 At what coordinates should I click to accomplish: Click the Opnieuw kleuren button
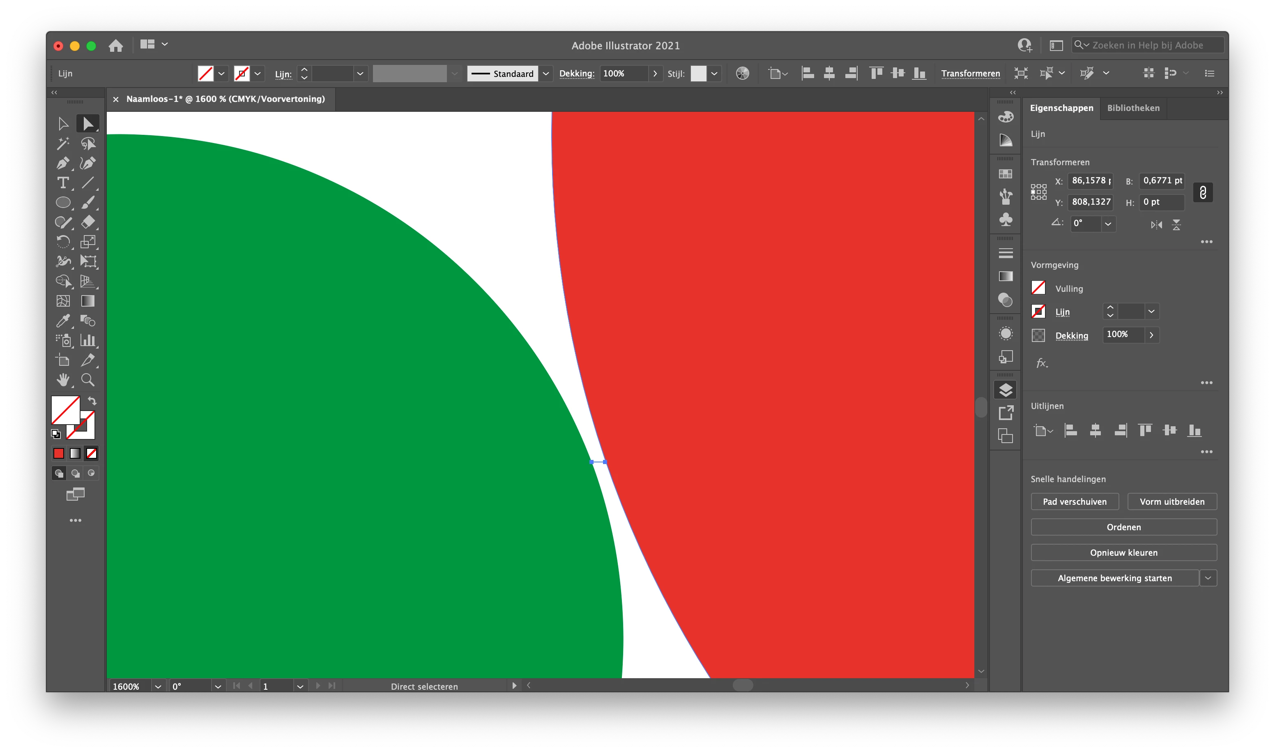(1123, 552)
